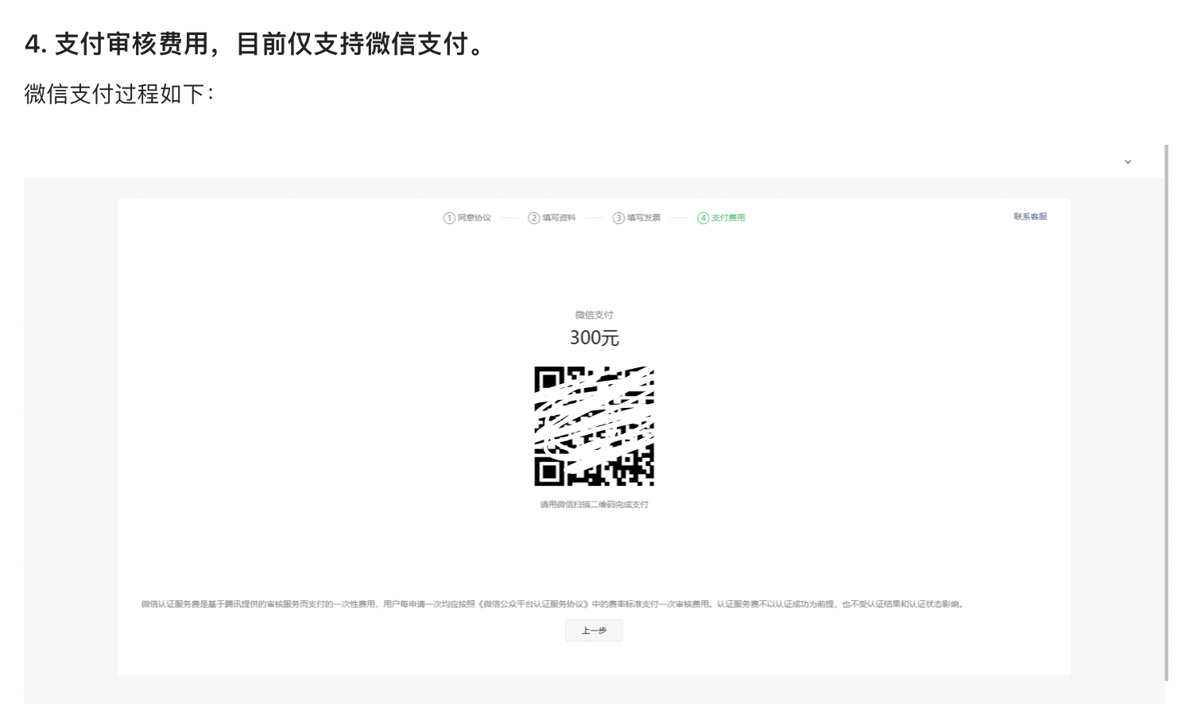1197x714 pixels.
Task: Click the right vertical scrollbar
Action: (x=1166, y=412)
